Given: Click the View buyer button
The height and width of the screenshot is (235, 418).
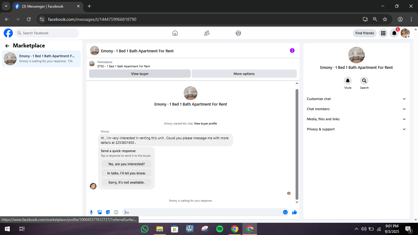Looking at the screenshot, I should pos(140,74).
